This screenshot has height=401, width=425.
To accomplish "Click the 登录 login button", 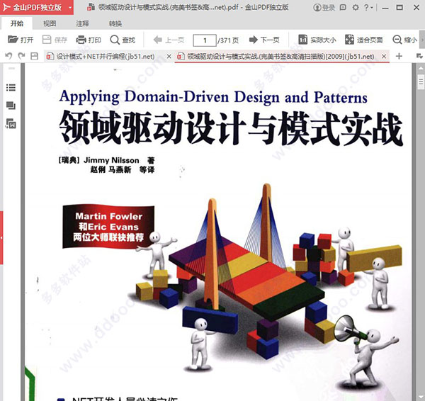I will pyautogui.click(x=324, y=8).
